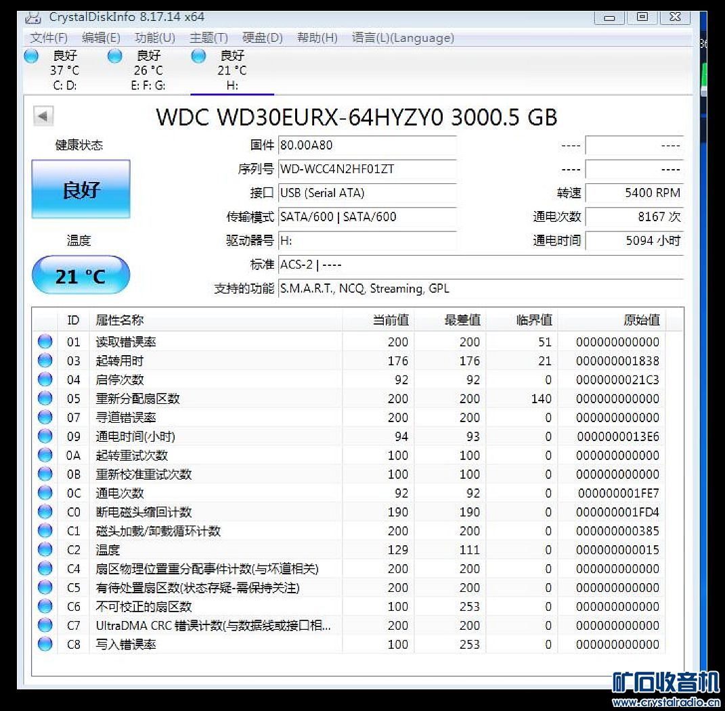Click status orb of row C4
This screenshot has height=711, width=725.
(x=45, y=569)
